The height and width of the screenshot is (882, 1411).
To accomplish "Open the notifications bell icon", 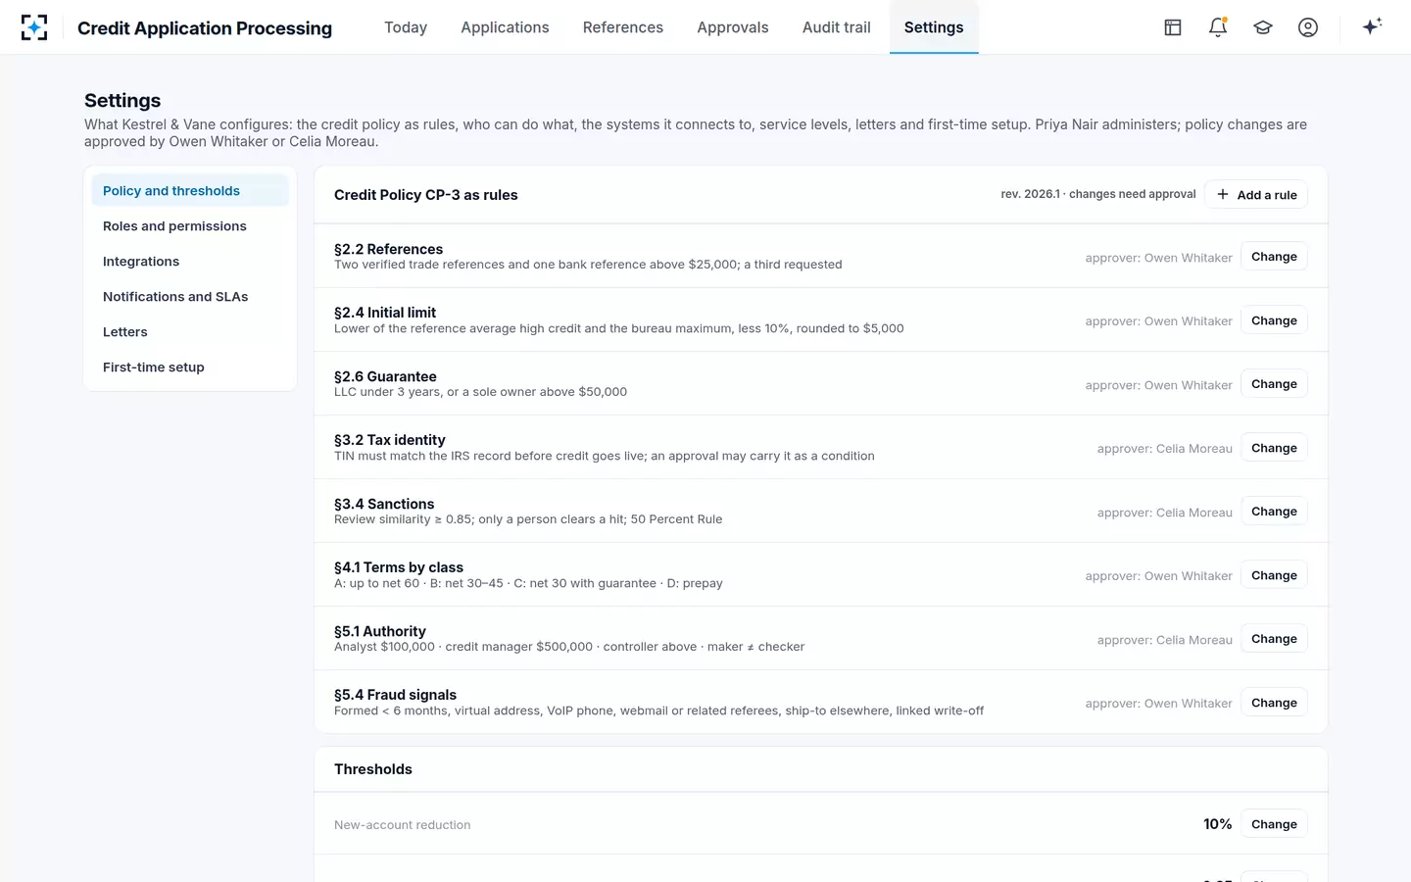I will pyautogui.click(x=1218, y=27).
